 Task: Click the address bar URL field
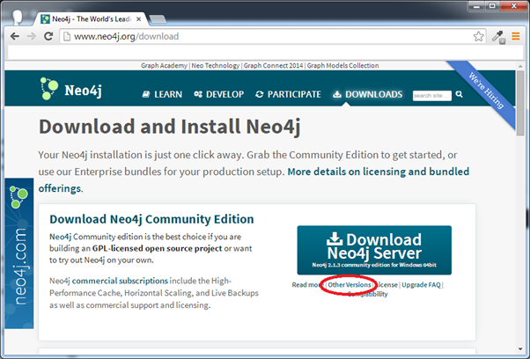[267, 36]
